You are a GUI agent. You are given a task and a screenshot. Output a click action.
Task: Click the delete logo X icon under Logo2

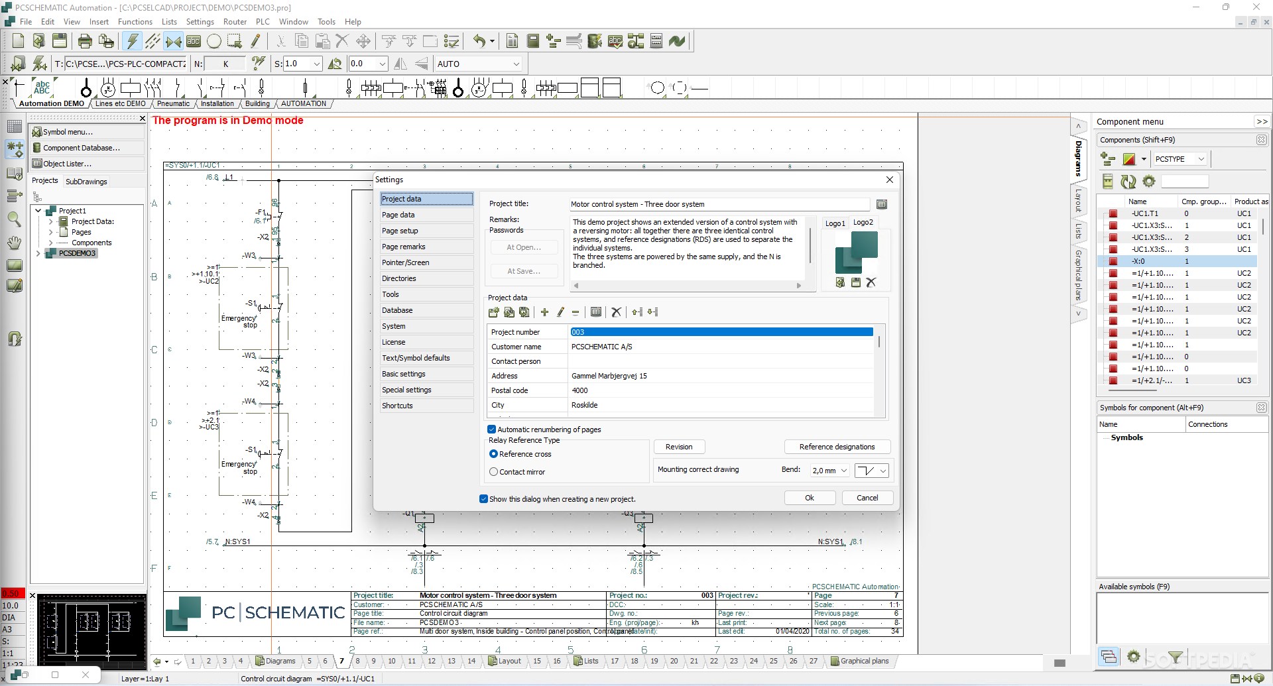pos(871,282)
